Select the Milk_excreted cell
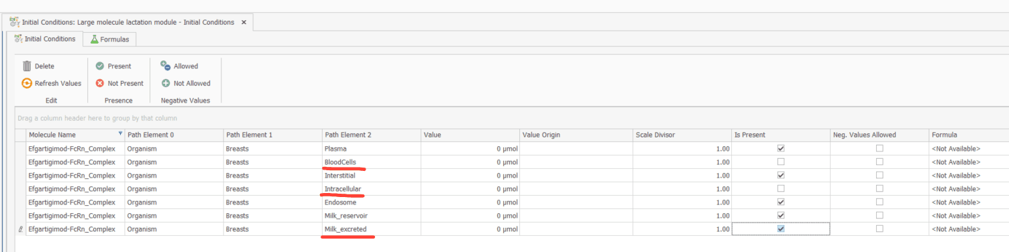The width and height of the screenshot is (1009, 252). [371, 229]
